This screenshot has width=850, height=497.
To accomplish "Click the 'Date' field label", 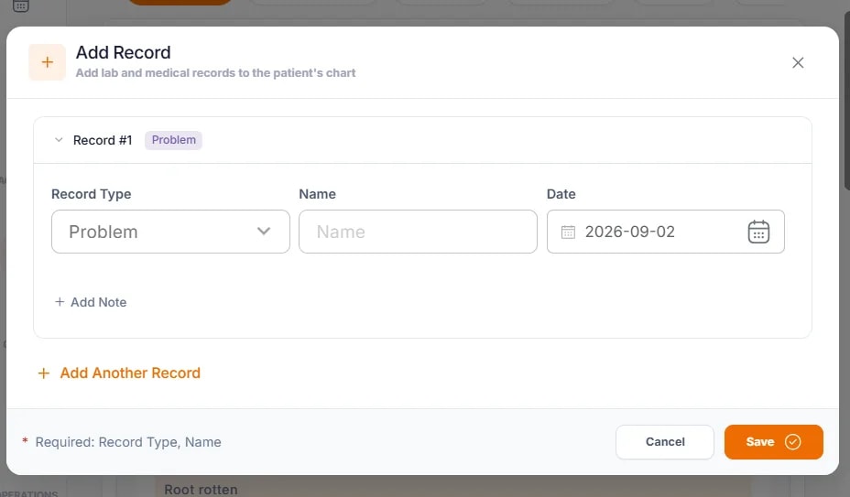I will [x=561, y=194].
